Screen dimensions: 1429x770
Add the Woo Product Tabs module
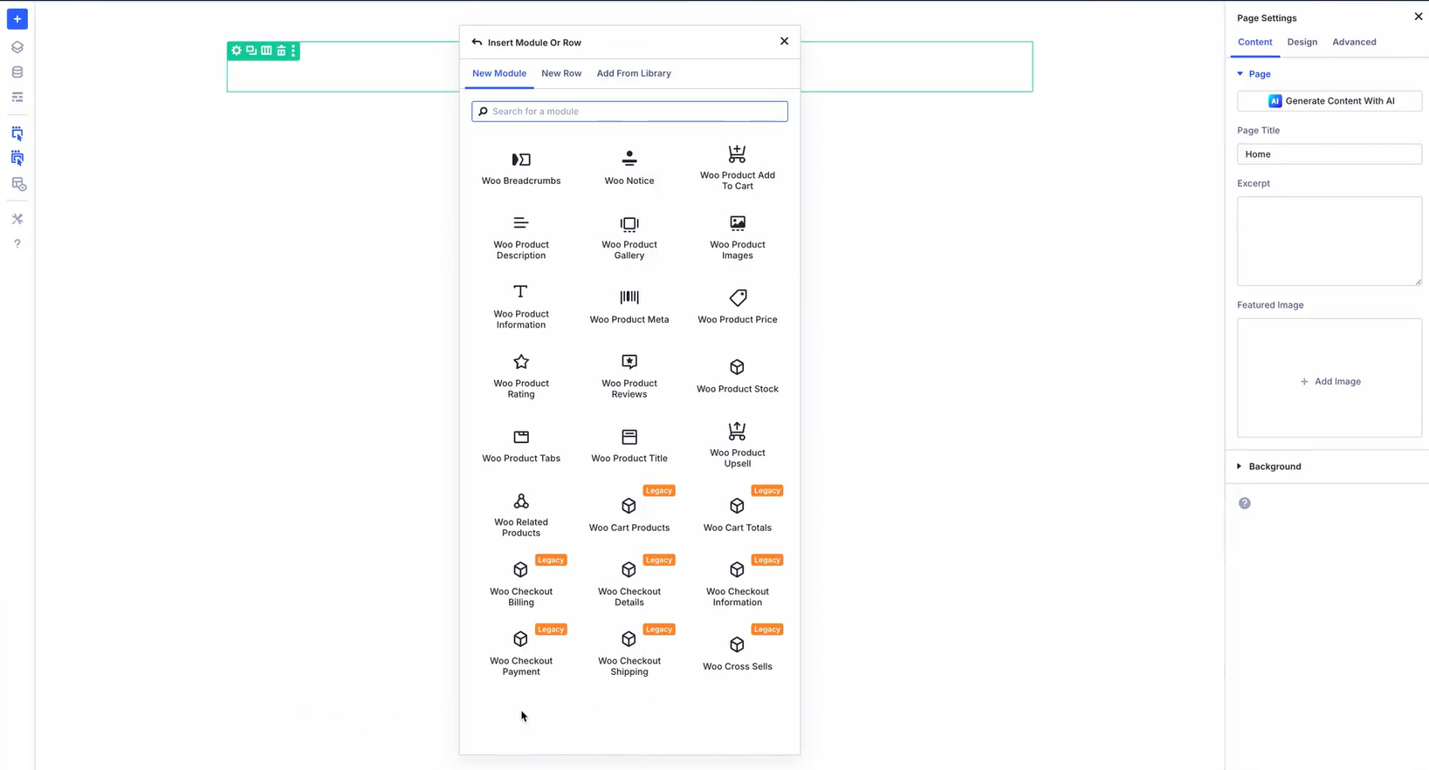521,446
